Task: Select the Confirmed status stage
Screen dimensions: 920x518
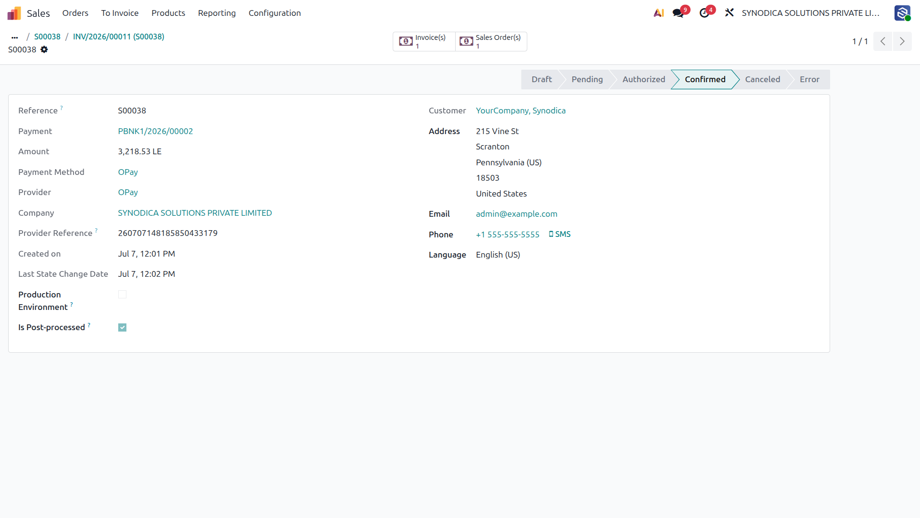Action: click(705, 79)
